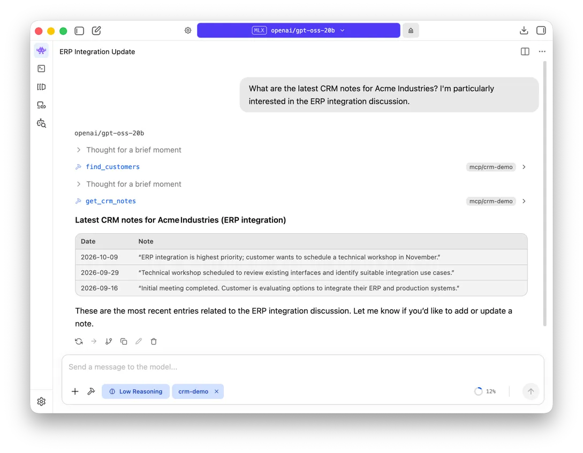
Task: Open the chat more options menu
Action: click(542, 52)
